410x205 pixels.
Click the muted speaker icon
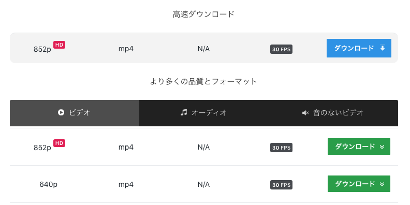pyautogui.click(x=305, y=113)
